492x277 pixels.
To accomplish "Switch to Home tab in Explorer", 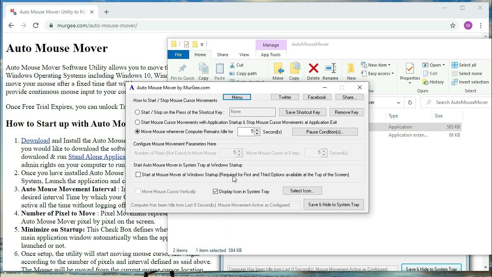I will 200,55.
